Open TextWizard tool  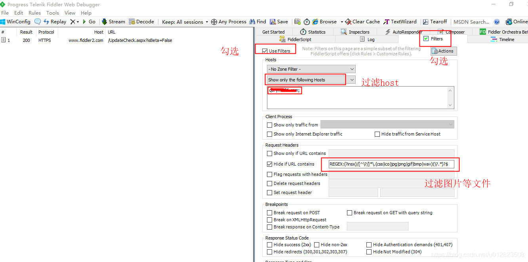tap(400, 22)
